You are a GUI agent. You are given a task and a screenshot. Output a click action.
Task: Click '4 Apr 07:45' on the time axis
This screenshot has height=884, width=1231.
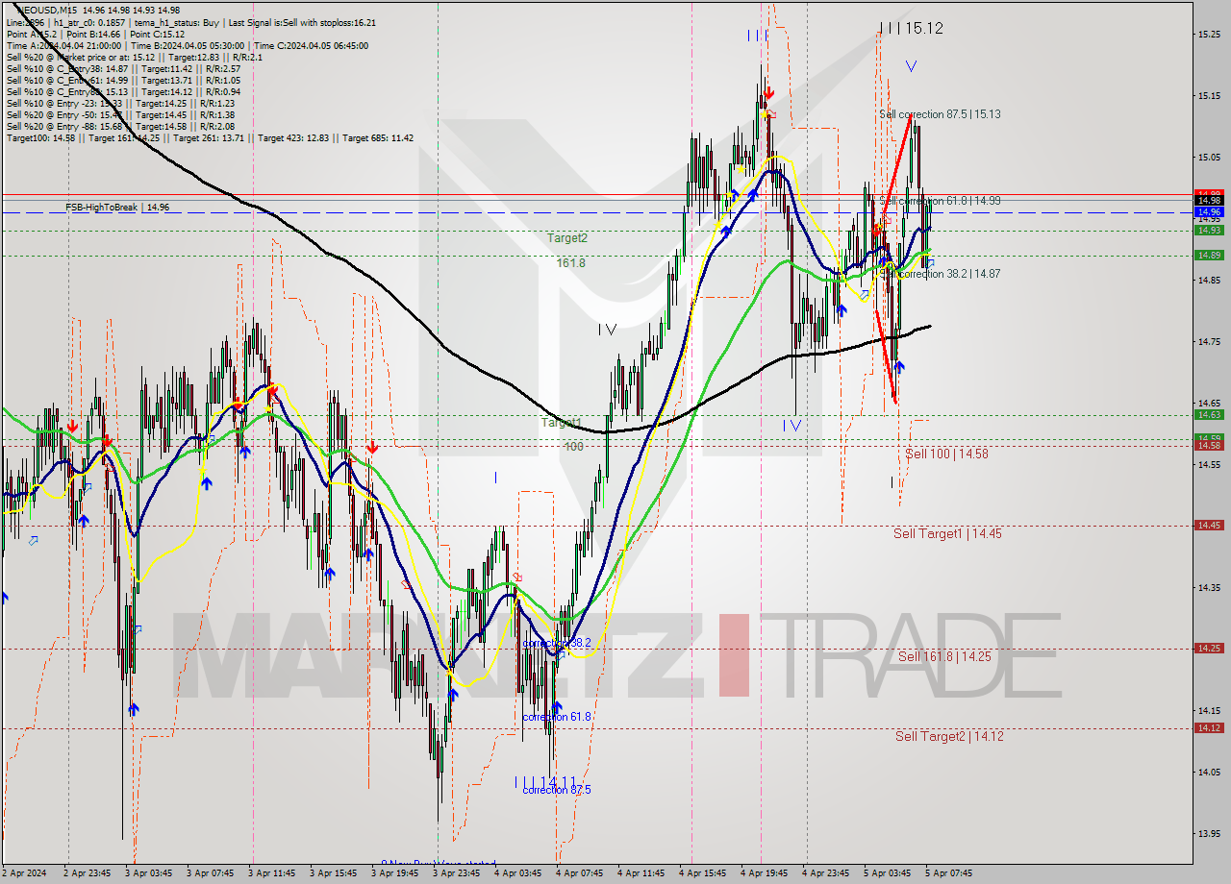pos(580,873)
